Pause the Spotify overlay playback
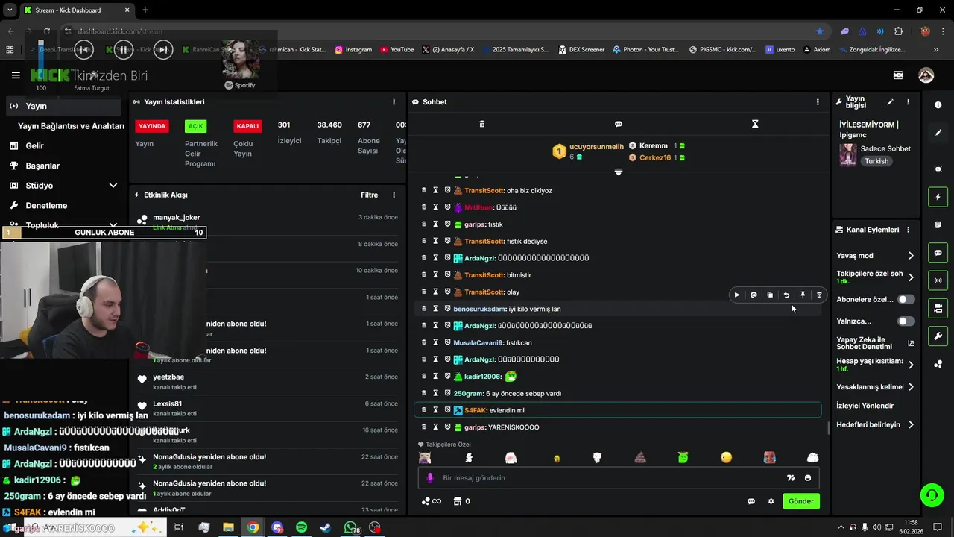The height and width of the screenshot is (537, 954). (x=124, y=50)
